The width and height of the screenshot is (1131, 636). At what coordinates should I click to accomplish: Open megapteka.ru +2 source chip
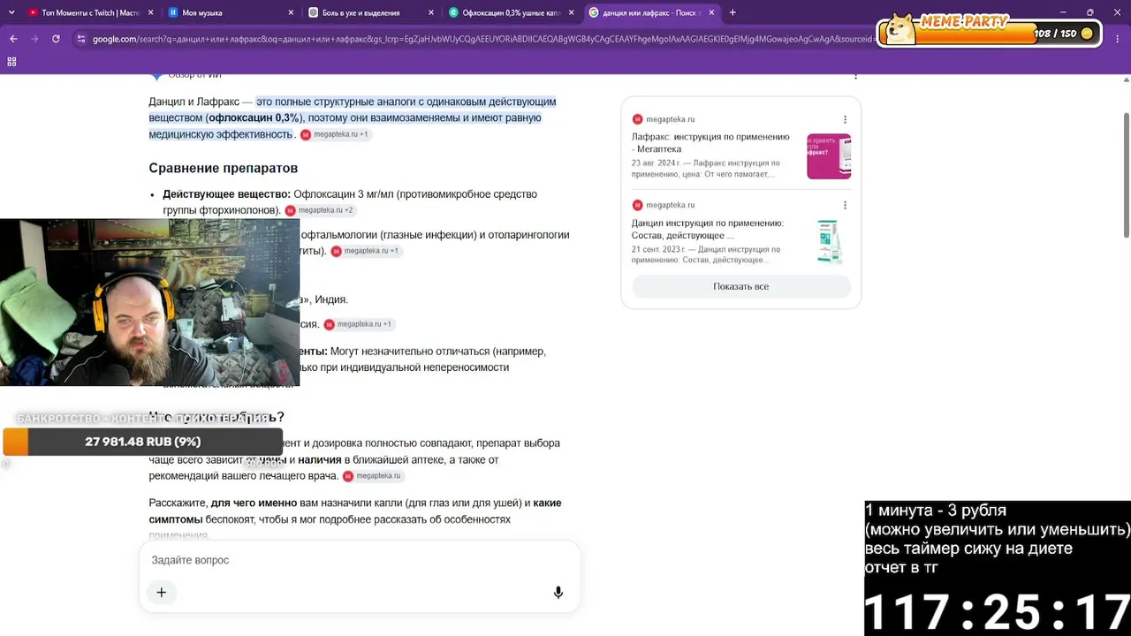coord(321,210)
